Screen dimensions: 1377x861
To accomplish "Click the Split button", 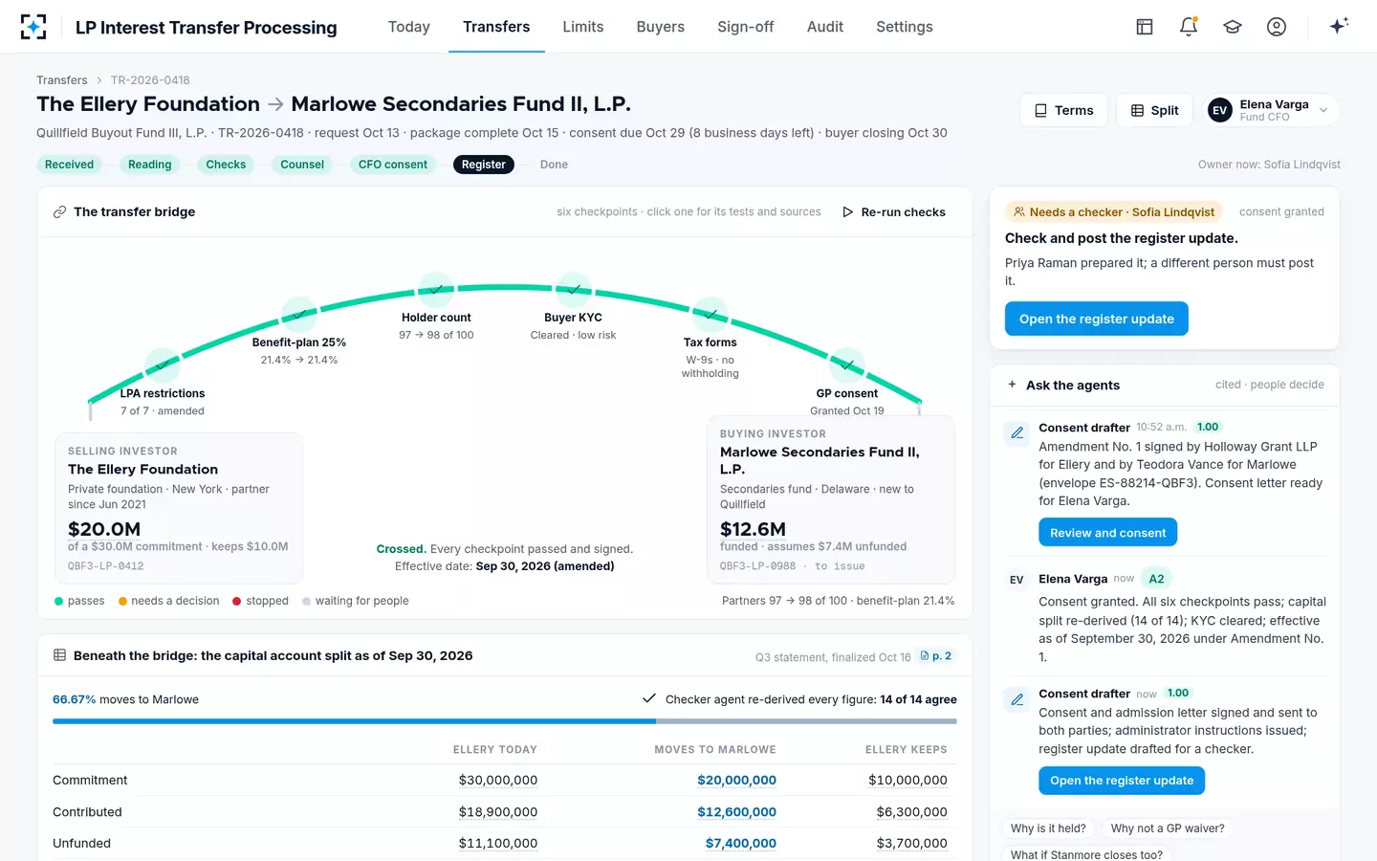I will (1154, 110).
